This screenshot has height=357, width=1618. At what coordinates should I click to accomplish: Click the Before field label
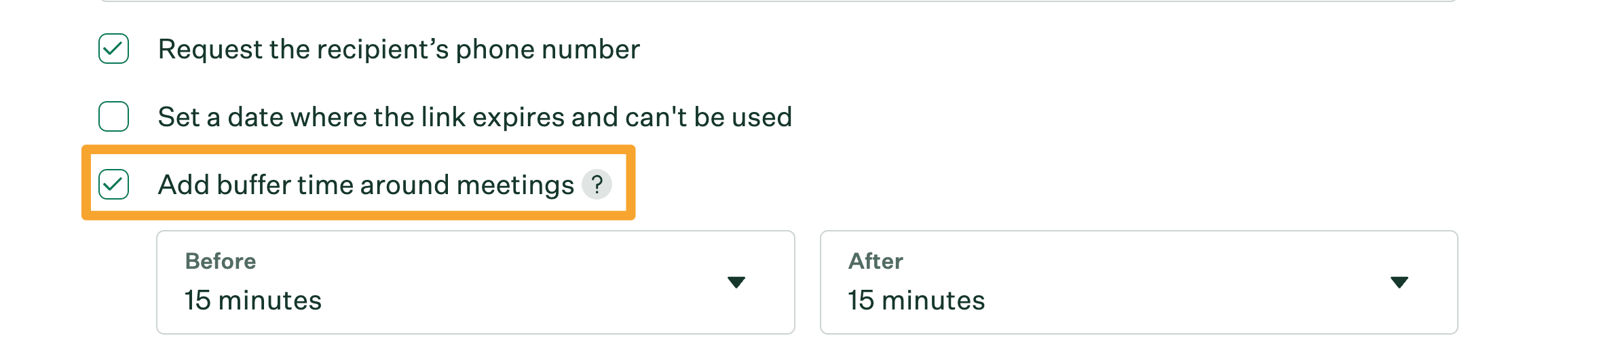click(221, 261)
